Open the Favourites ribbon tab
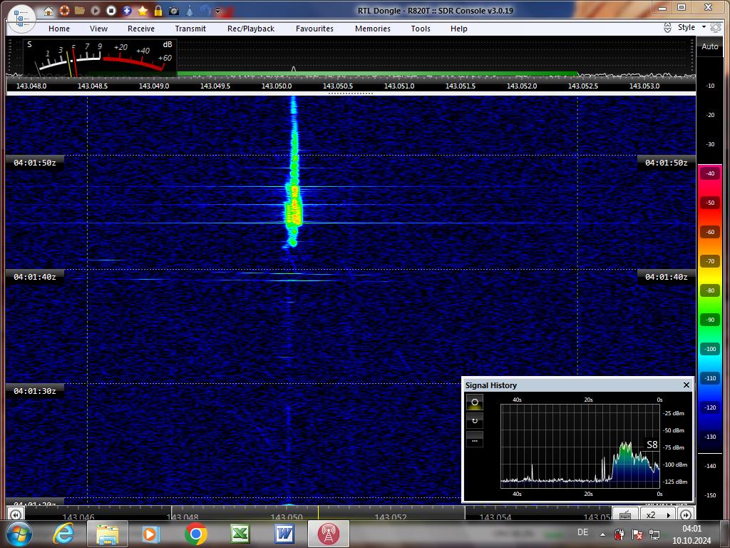 point(314,29)
